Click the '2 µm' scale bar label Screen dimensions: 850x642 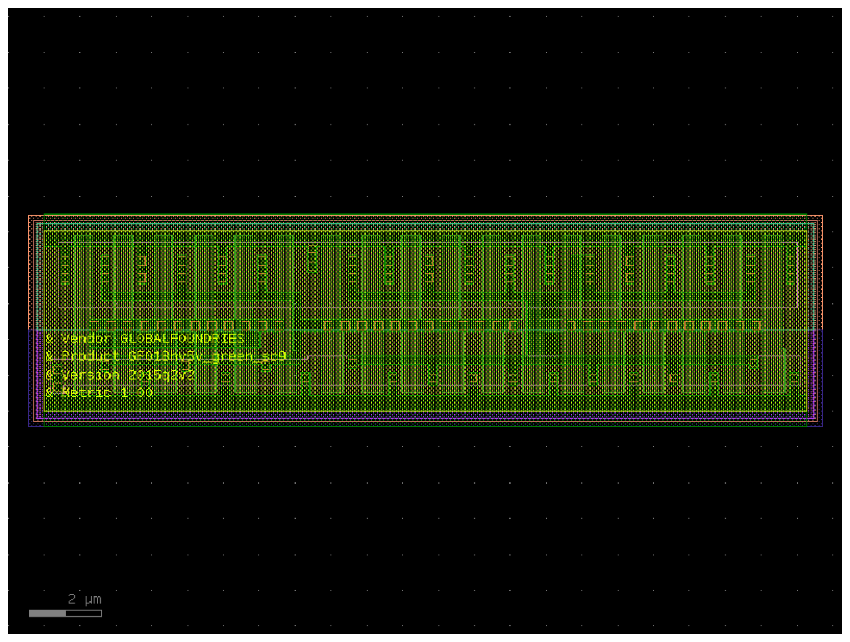[x=85, y=599]
